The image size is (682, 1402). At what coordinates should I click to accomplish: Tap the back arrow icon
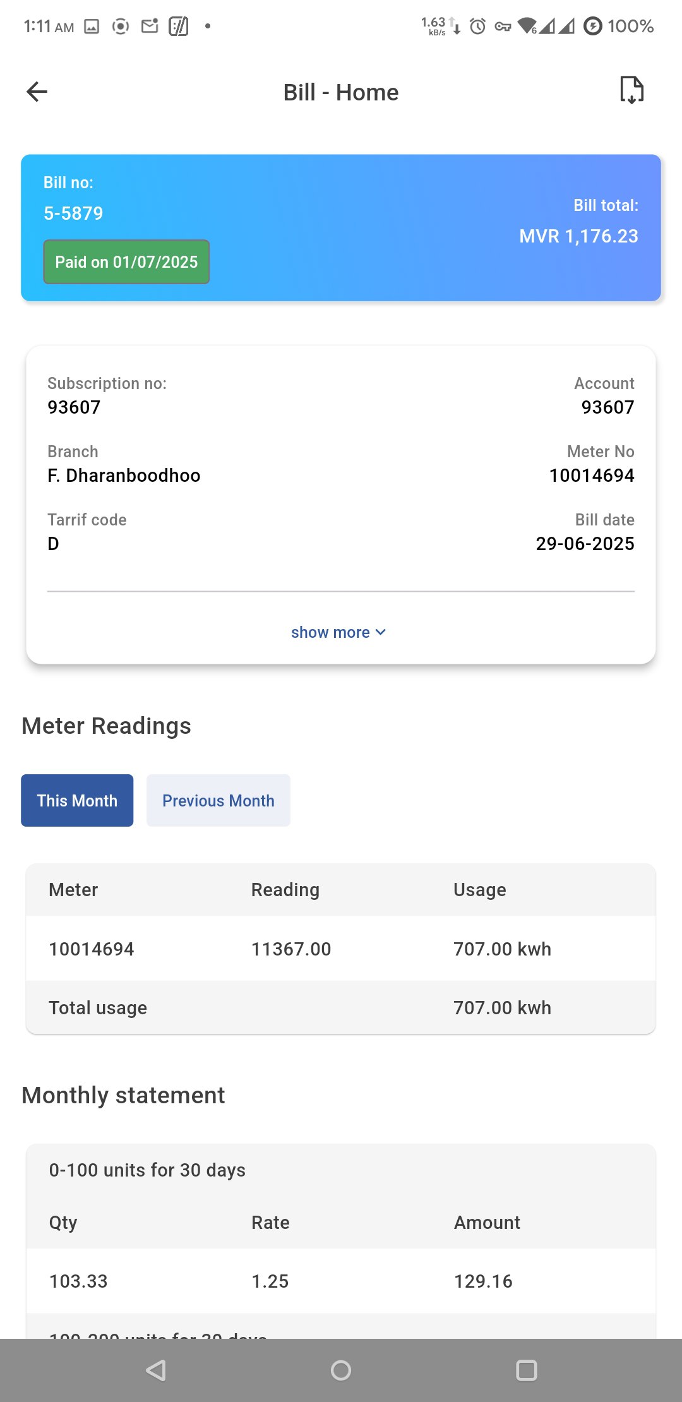[x=37, y=92]
